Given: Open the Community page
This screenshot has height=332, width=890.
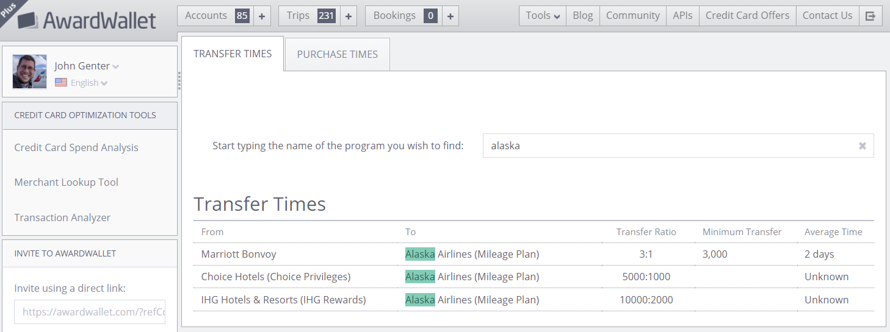Looking at the screenshot, I should pos(633,16).
